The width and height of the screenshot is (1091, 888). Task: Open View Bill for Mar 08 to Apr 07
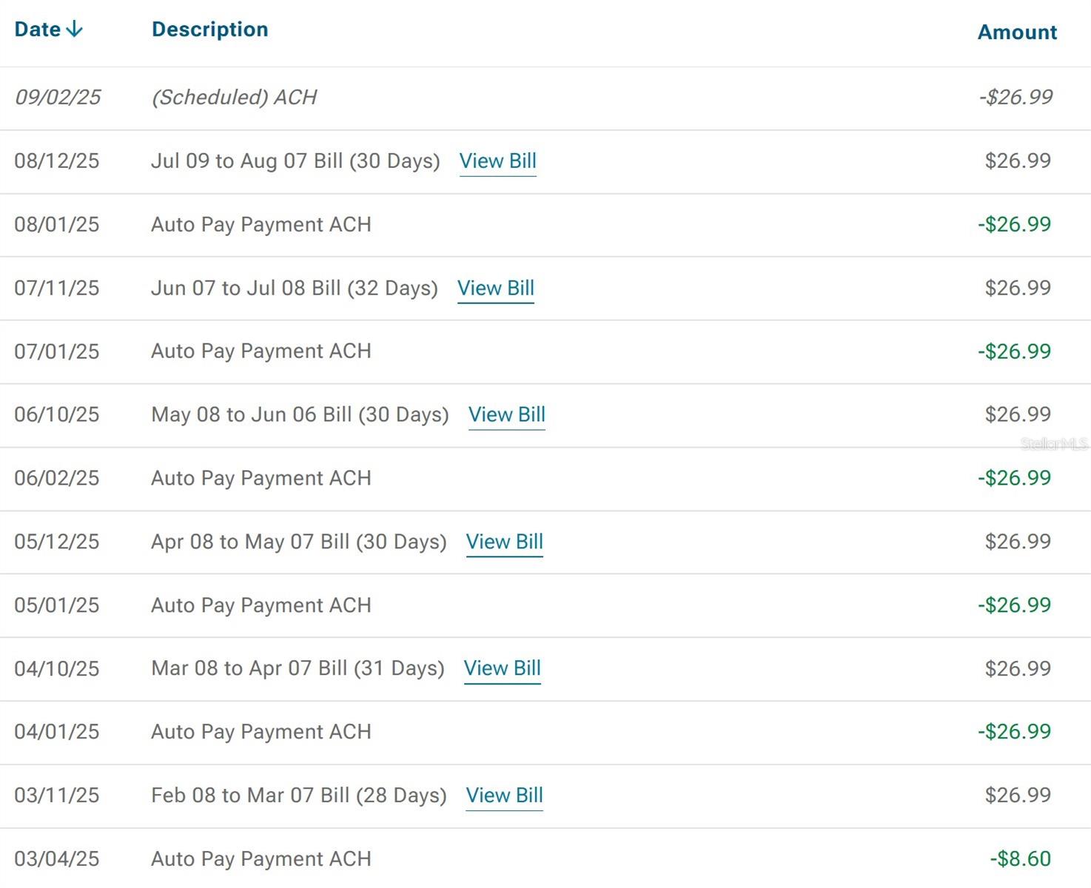[x=502, y=669]
